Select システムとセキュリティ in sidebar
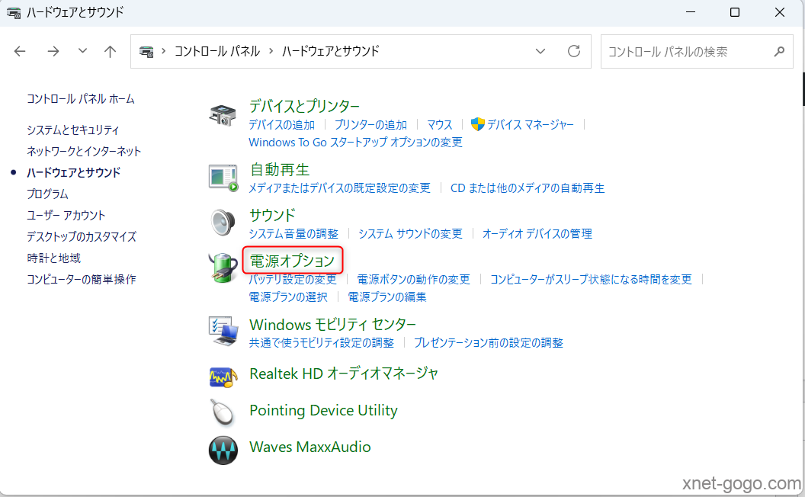 click(x=73, y=130)
